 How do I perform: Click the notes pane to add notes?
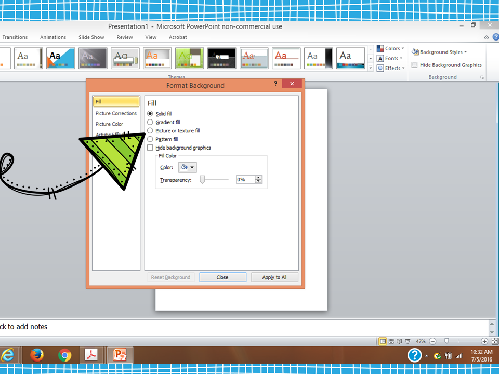click(243, 328)
